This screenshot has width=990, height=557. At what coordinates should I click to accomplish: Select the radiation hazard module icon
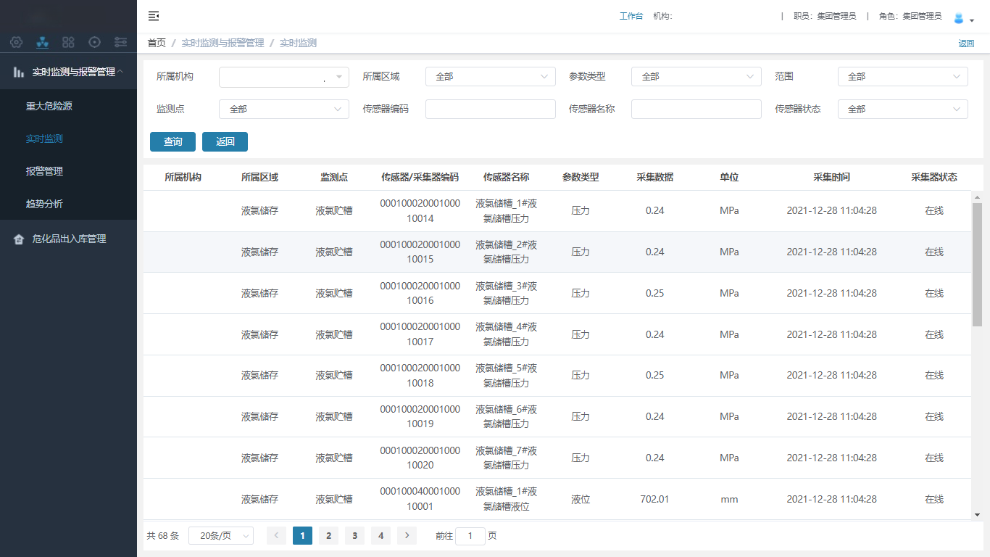pos(43,42)
